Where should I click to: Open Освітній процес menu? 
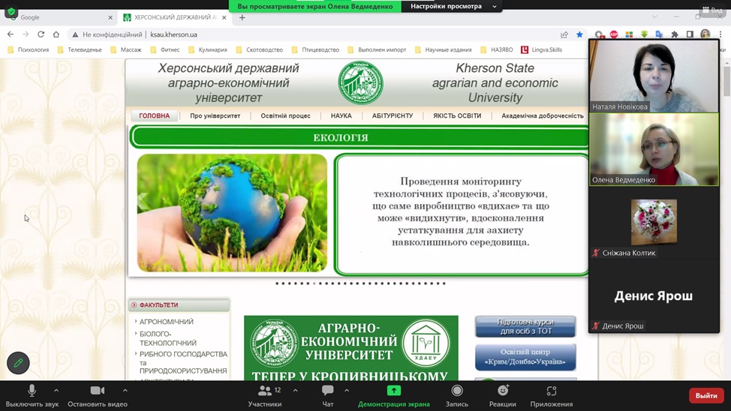point(285,115)
